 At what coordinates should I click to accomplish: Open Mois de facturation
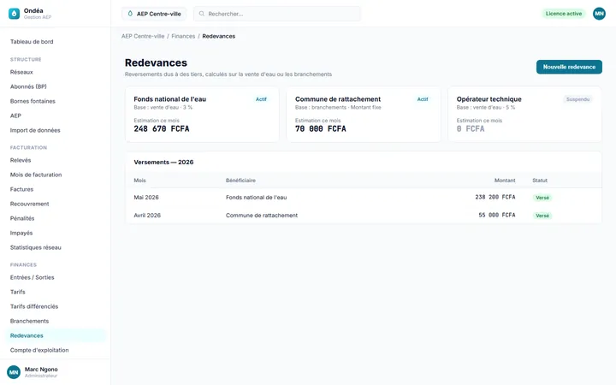tap(36, 175)
